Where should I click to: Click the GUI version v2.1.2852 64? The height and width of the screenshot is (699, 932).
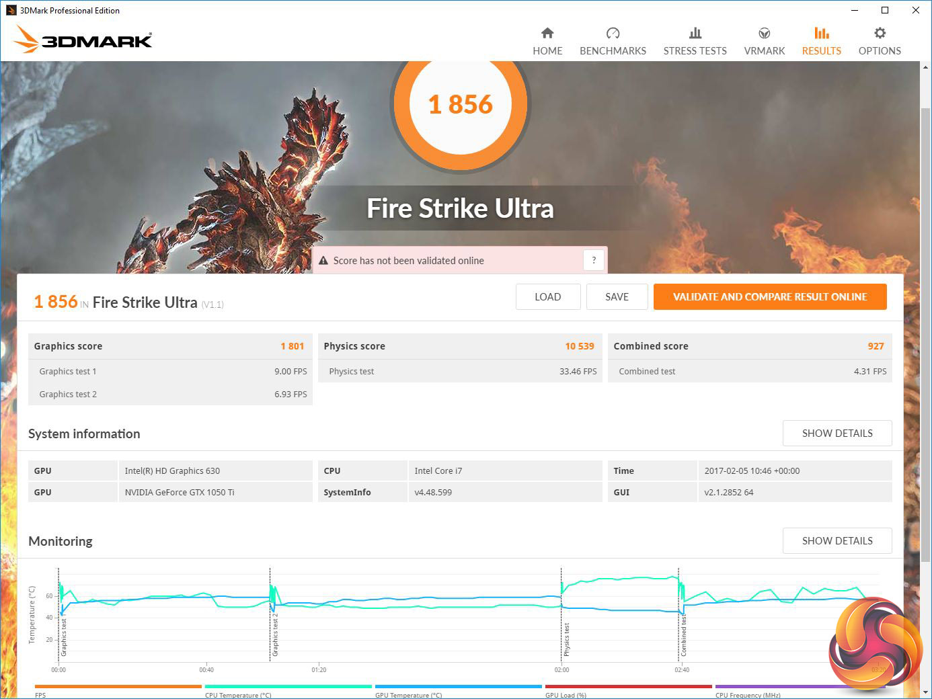[x=729, y=493]
